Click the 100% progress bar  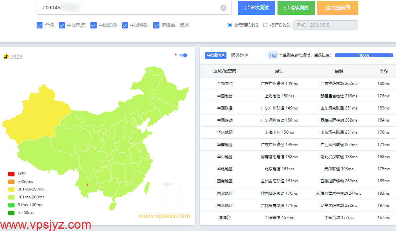(x=364, y=55)
